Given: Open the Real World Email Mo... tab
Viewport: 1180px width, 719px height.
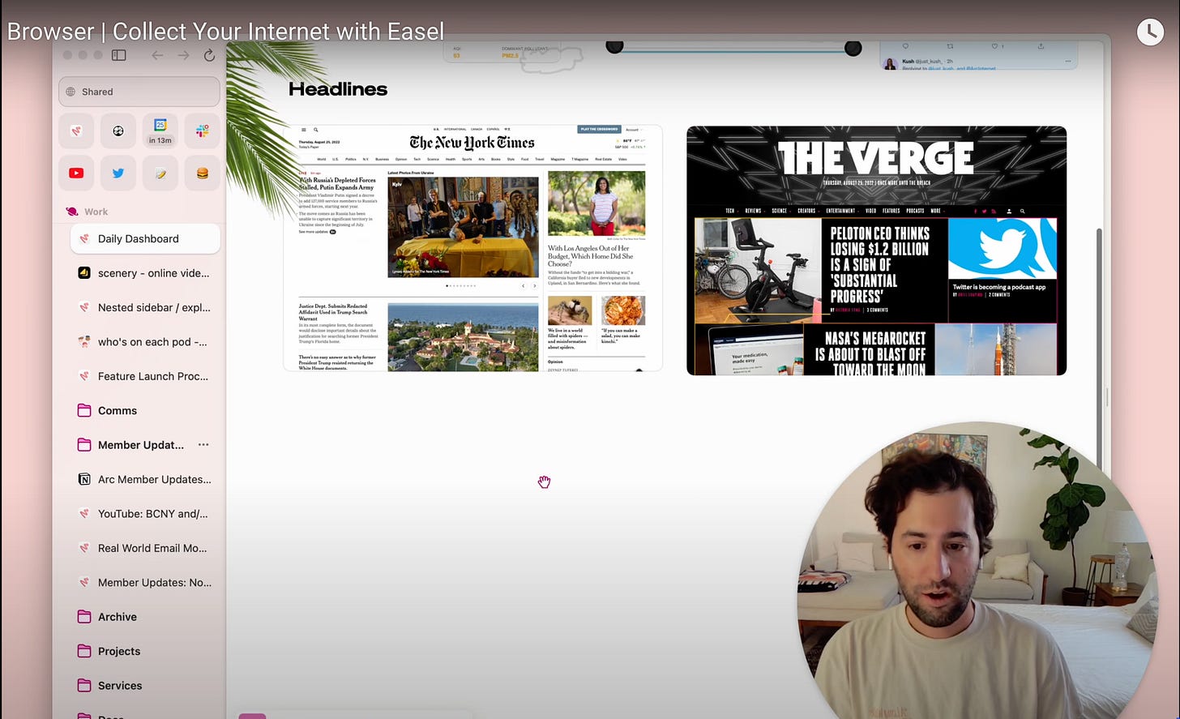Looking at the screenshot, I should pos(145,548).
